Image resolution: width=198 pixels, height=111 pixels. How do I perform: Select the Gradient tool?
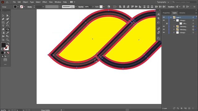click(x=3, y=33)
